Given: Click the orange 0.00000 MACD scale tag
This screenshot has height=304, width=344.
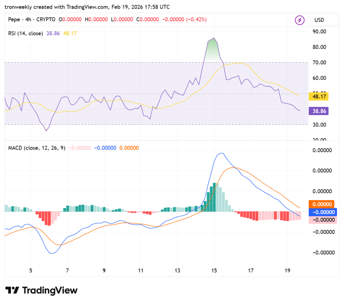Looking at the screenshot, I should 321,204.
